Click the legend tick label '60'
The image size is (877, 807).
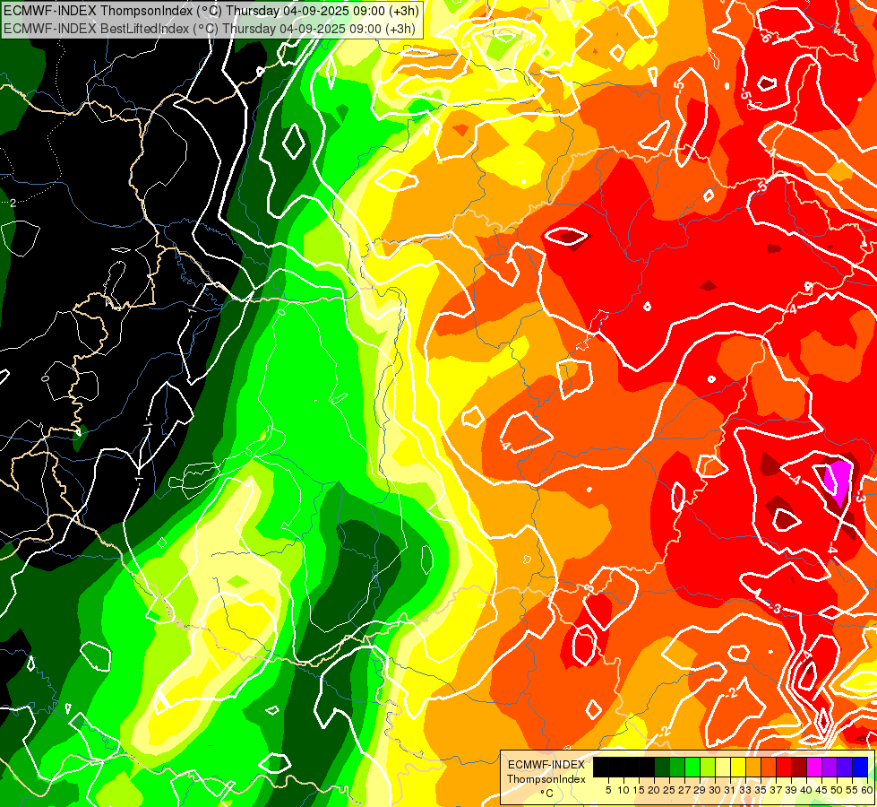[867, 790]
